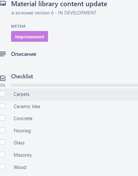
Task: Check the Wood checkbox
Action: coord(2,167)
